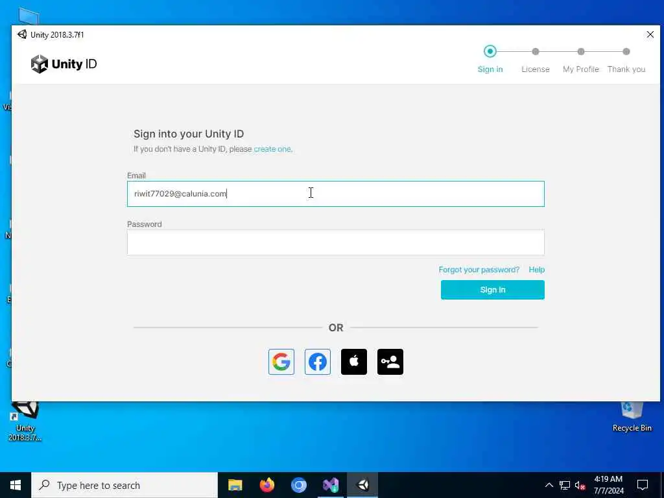
Task: Focus the Password input field
Action: (x=336, y=243)
